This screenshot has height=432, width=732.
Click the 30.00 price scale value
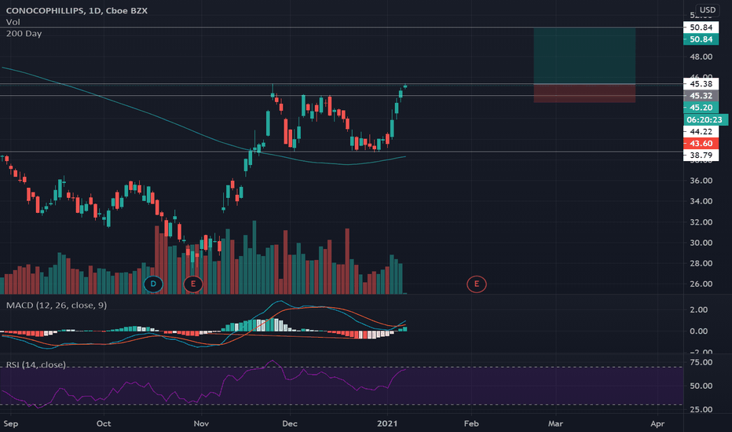[701, 243]
